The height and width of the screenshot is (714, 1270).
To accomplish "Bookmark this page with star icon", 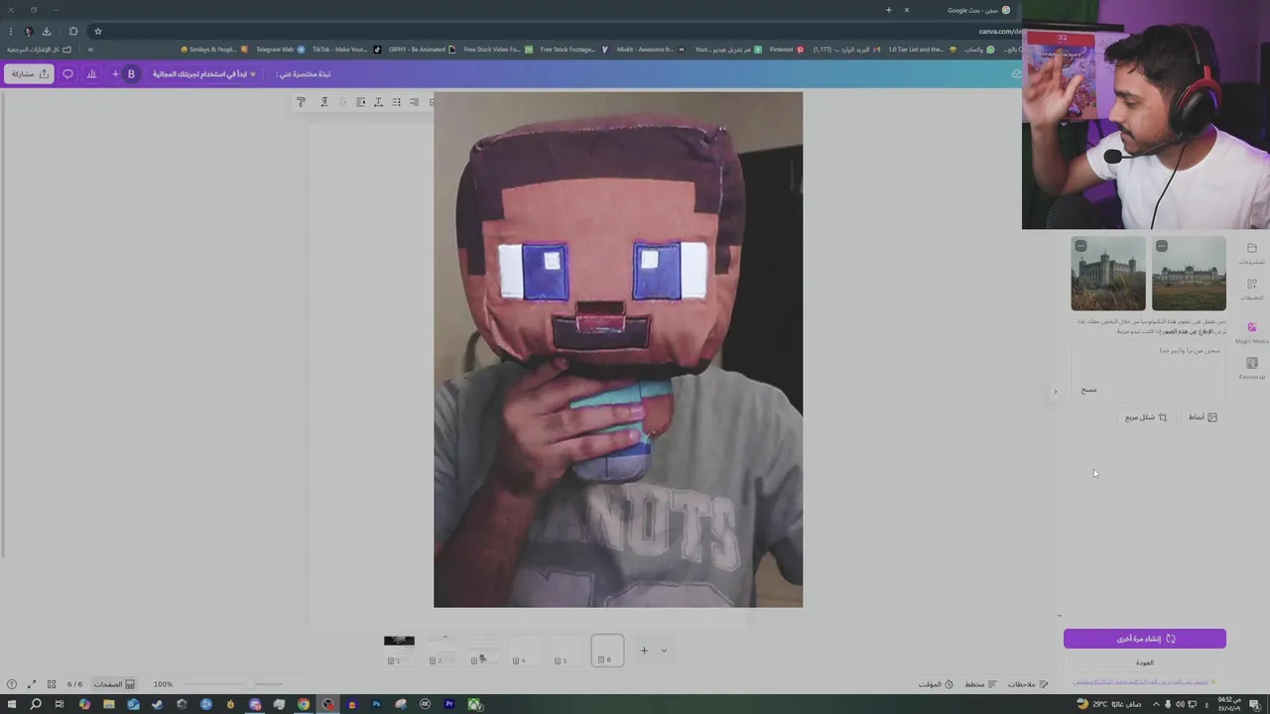I will pyautogui.click(x=97, y=31).
